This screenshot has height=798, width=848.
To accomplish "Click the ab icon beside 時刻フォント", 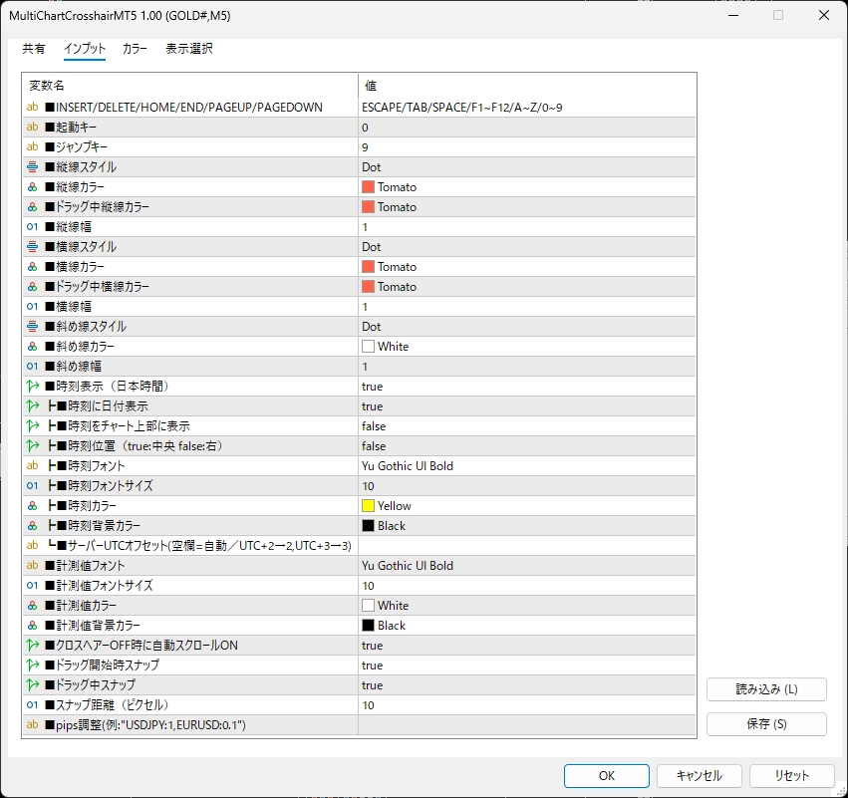I will tap(33, 466).
